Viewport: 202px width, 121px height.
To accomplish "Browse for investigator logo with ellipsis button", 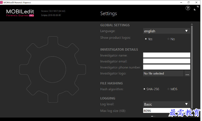I will pyautogui.click(x=187, y=74).
